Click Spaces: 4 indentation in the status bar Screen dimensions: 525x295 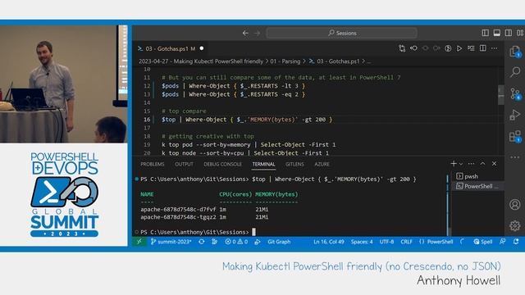tap(362, 242)
